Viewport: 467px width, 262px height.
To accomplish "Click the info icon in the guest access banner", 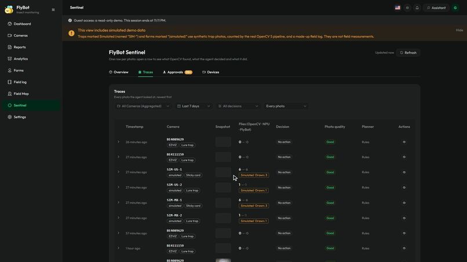I will (70, 20).
